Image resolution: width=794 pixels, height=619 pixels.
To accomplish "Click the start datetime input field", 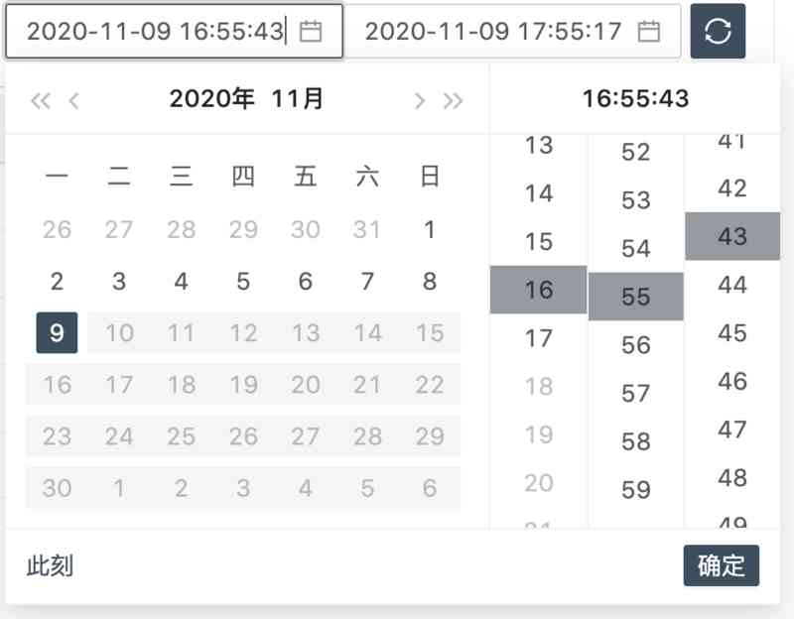I will pos(155,32).
